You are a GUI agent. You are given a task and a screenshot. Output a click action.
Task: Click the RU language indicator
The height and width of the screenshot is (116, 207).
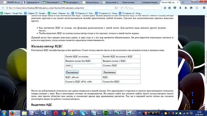pos(140,113)
